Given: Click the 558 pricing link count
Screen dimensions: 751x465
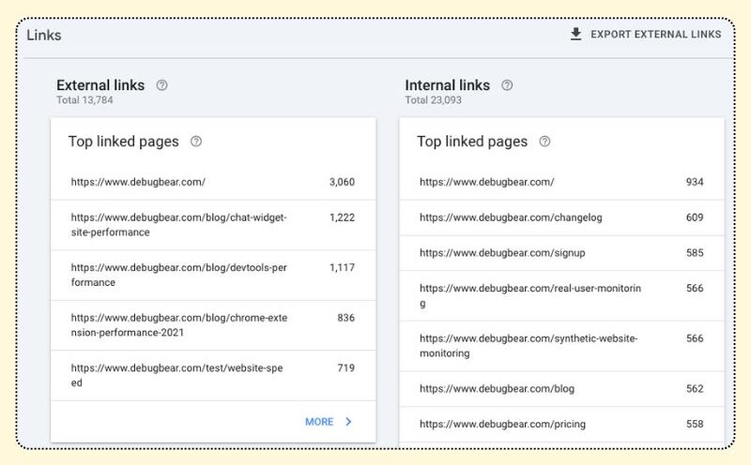Looking at the screenshot, I should pos(695,425).
